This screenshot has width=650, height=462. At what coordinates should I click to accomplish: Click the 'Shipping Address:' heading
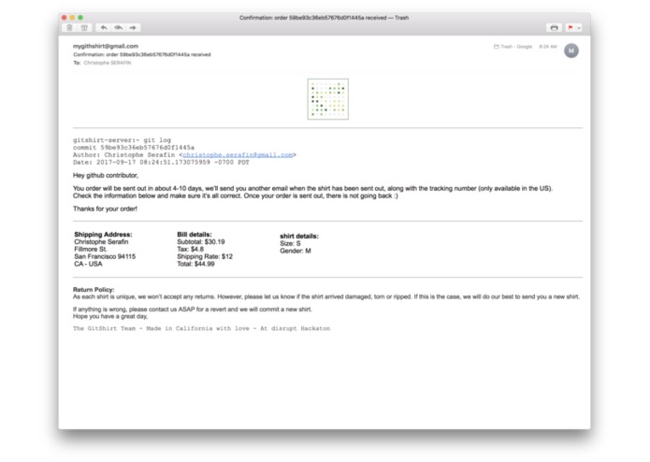[103, 235]
